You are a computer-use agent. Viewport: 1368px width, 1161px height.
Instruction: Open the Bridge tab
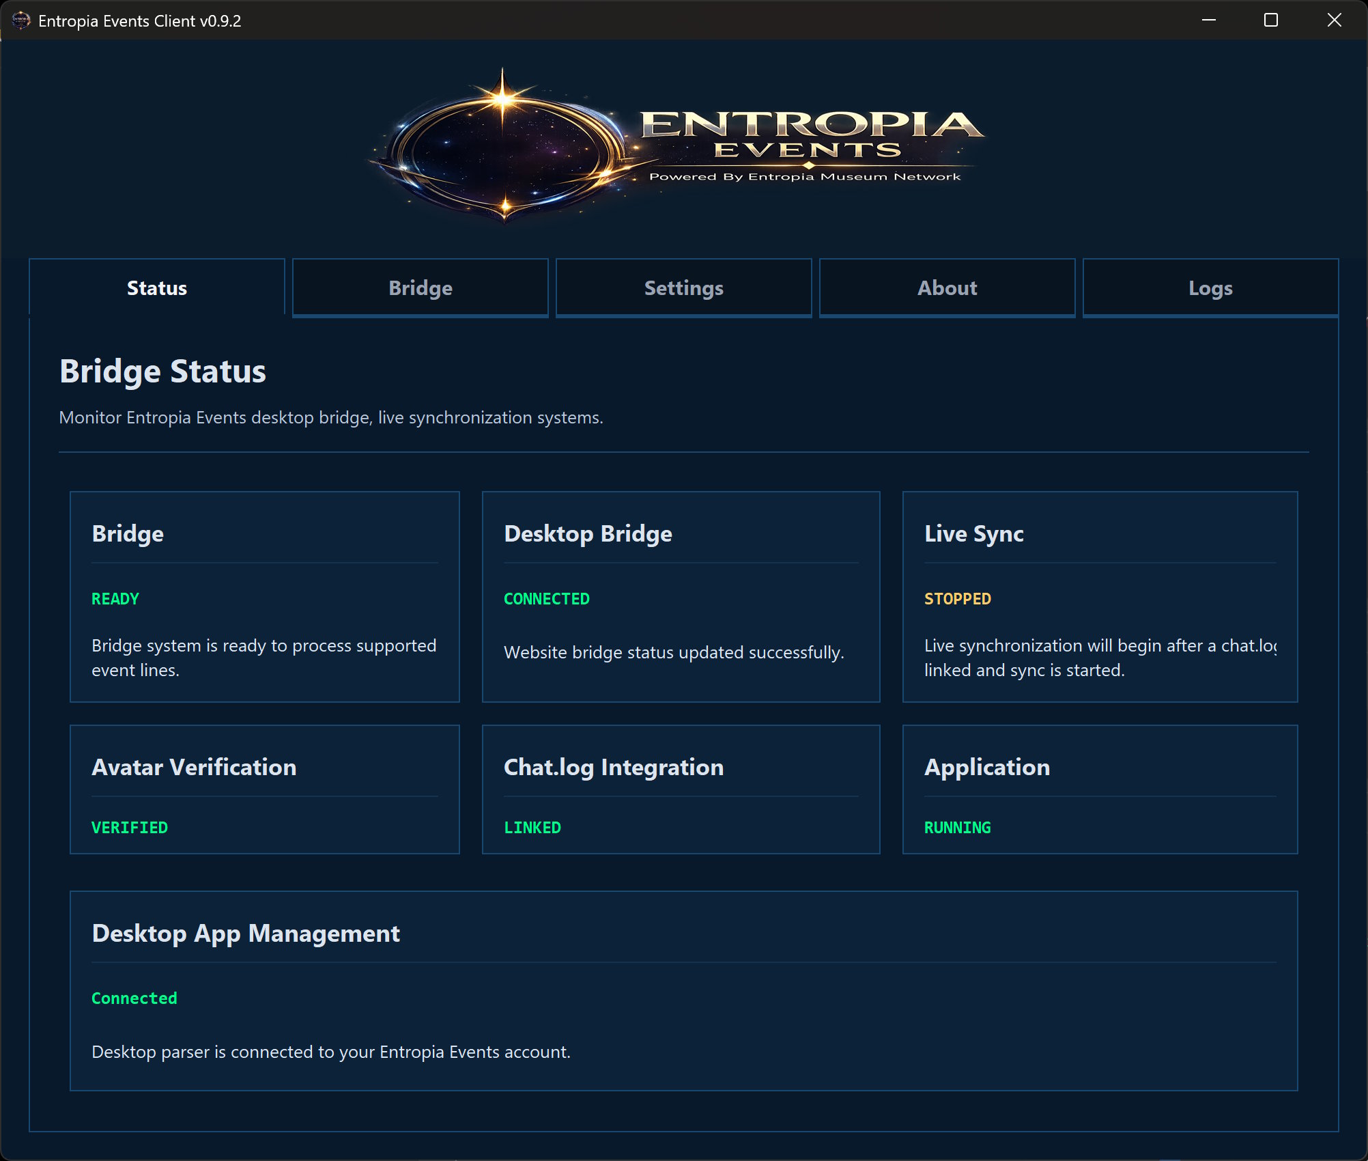tap(421, 288)
